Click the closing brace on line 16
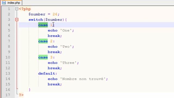The width and height of the screenshot is (174, 98). pos(30,90)
